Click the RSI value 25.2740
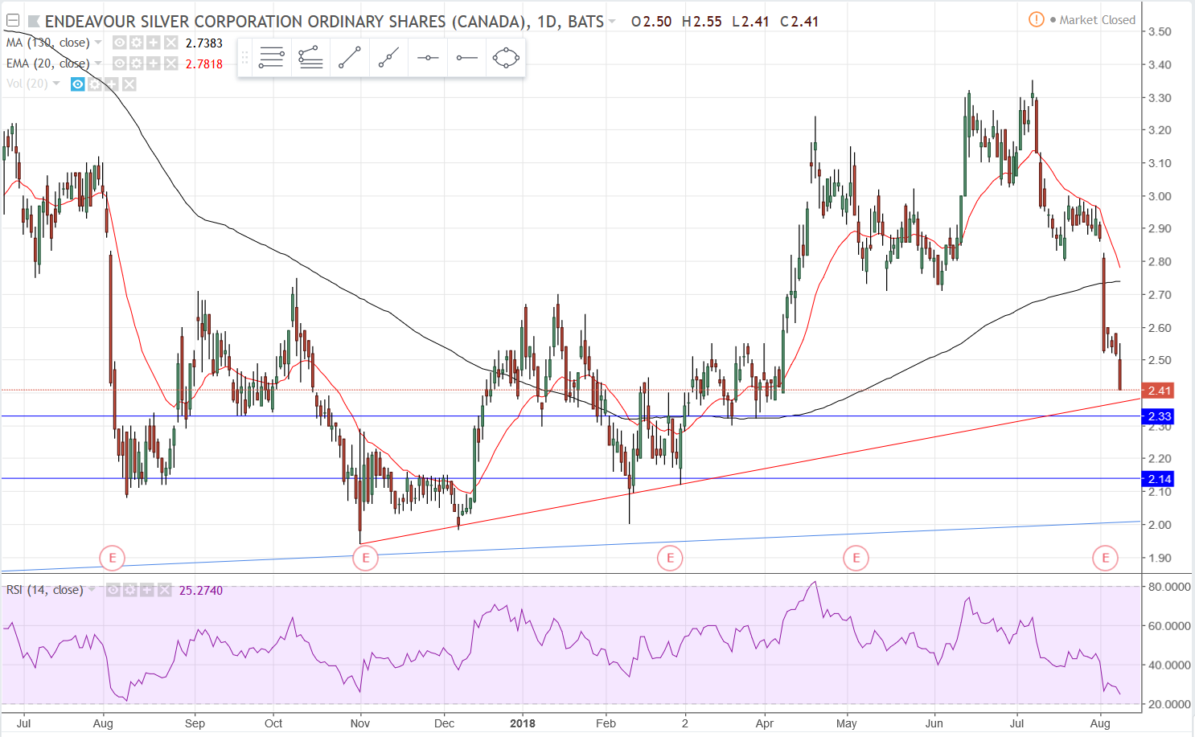Image resolution: width=1195 pixels, height=737 pixels. [201, 591]
